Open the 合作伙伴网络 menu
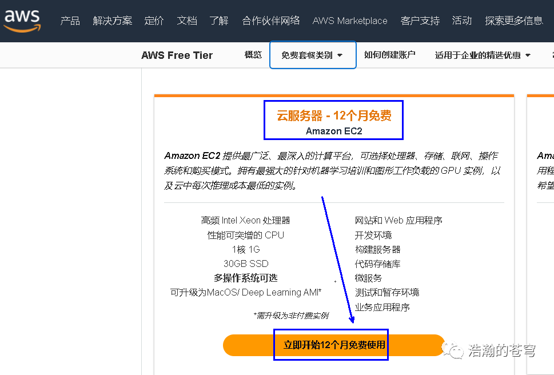554x375 pixels. (271, 21)
